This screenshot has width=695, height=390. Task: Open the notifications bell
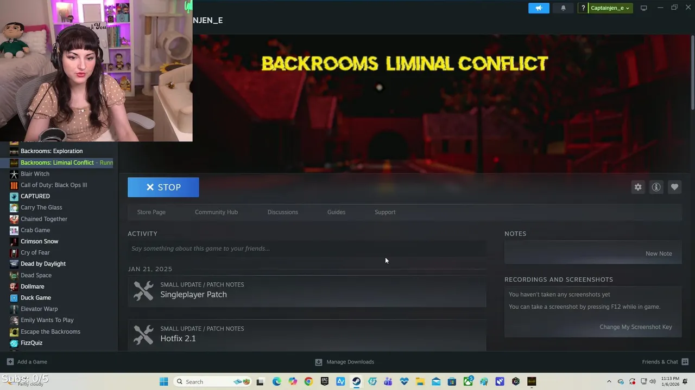pos(563,8)
